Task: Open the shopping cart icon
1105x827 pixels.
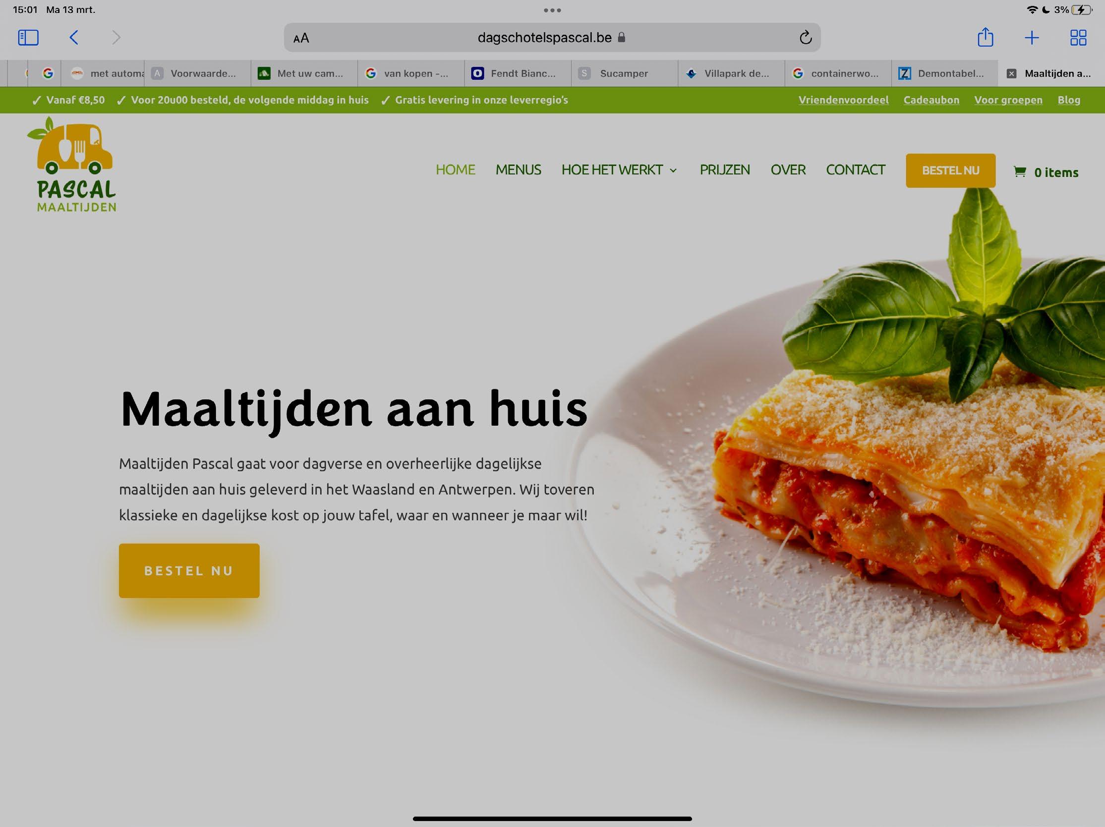Action: (x=1020, y=172)
